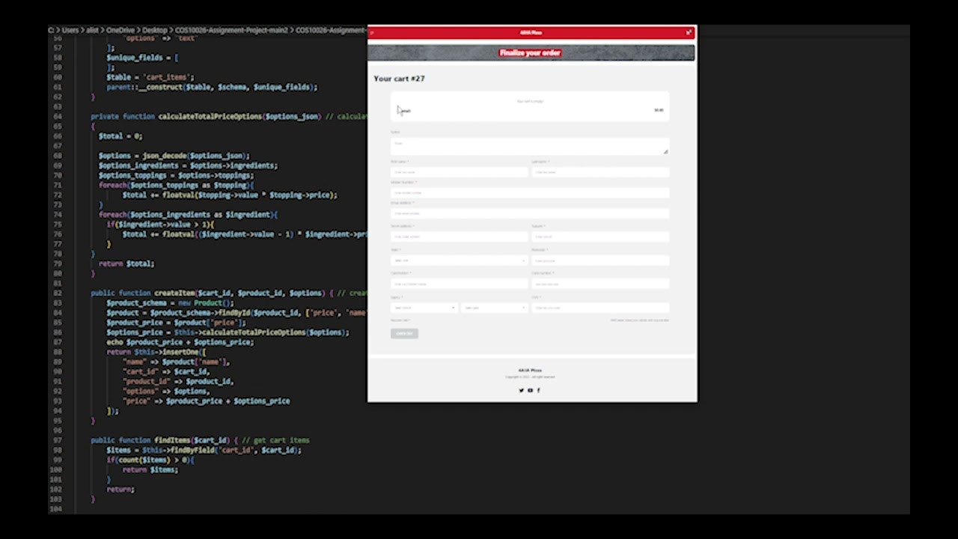Open the hamburger menu in red header

click(372, 32)
